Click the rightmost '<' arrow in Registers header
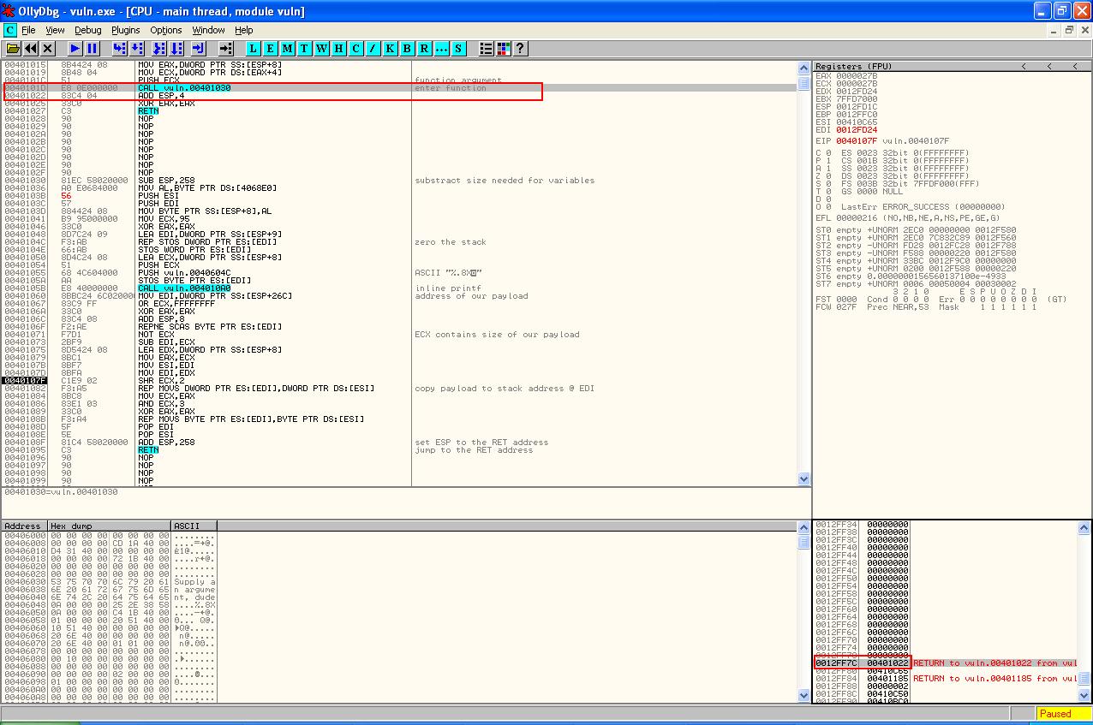The height and width of the screenshot is (725, 1093). [x=1074, y=67]
